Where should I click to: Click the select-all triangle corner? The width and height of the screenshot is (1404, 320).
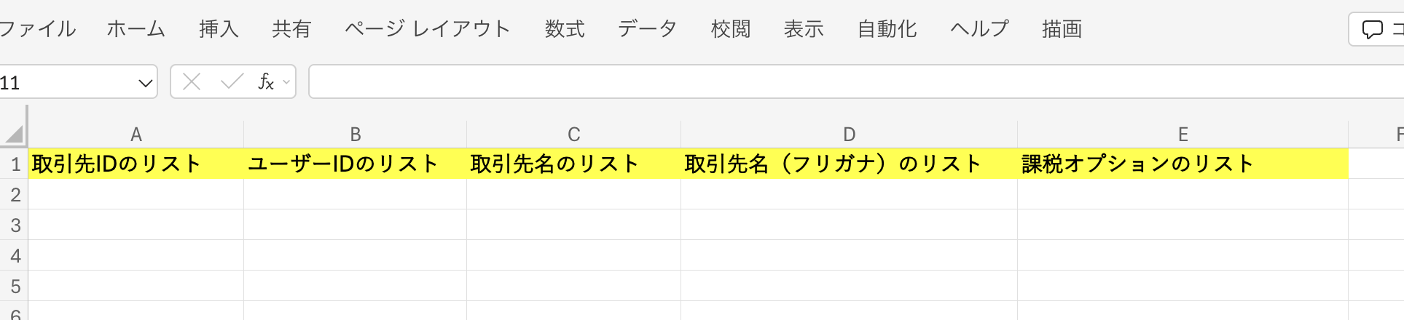pos(15,134)
